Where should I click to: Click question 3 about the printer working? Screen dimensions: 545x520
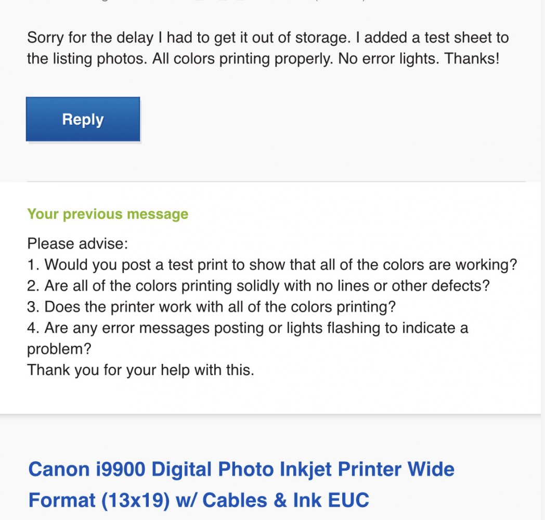pyautogui.click(x=211, y=307)
